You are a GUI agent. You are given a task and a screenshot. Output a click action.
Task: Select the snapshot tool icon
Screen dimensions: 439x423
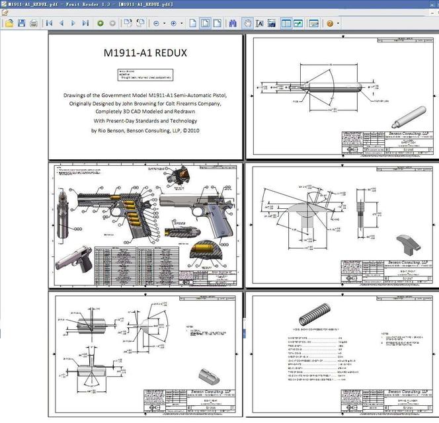point(271,23)
